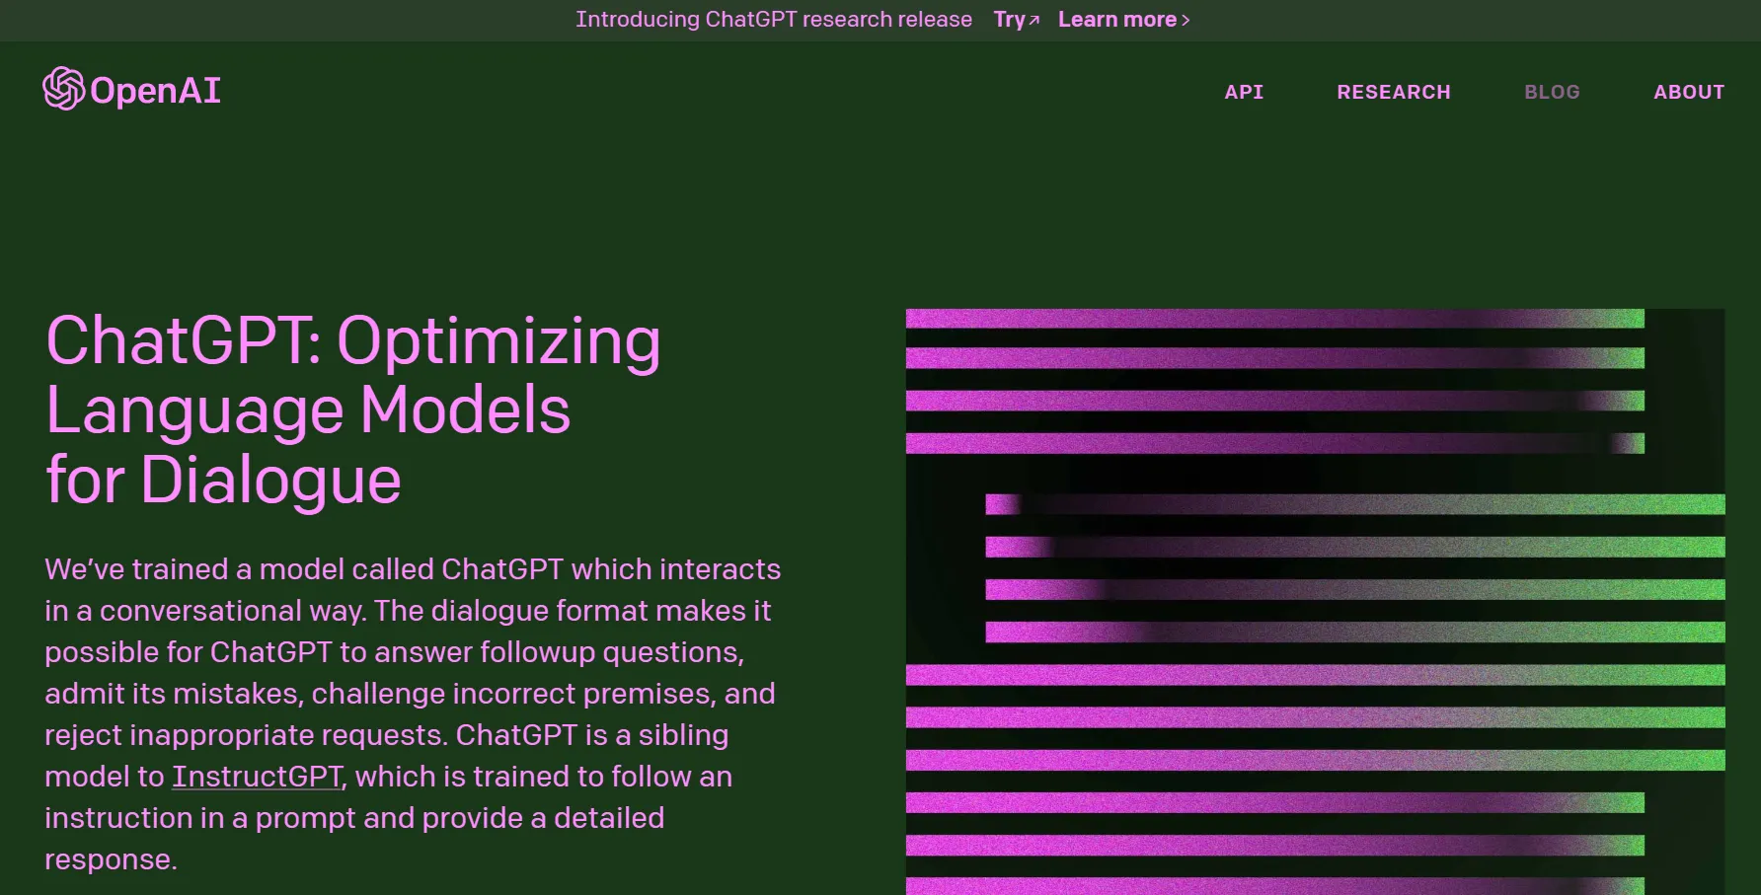Open the API menu item

(1244, 92)
